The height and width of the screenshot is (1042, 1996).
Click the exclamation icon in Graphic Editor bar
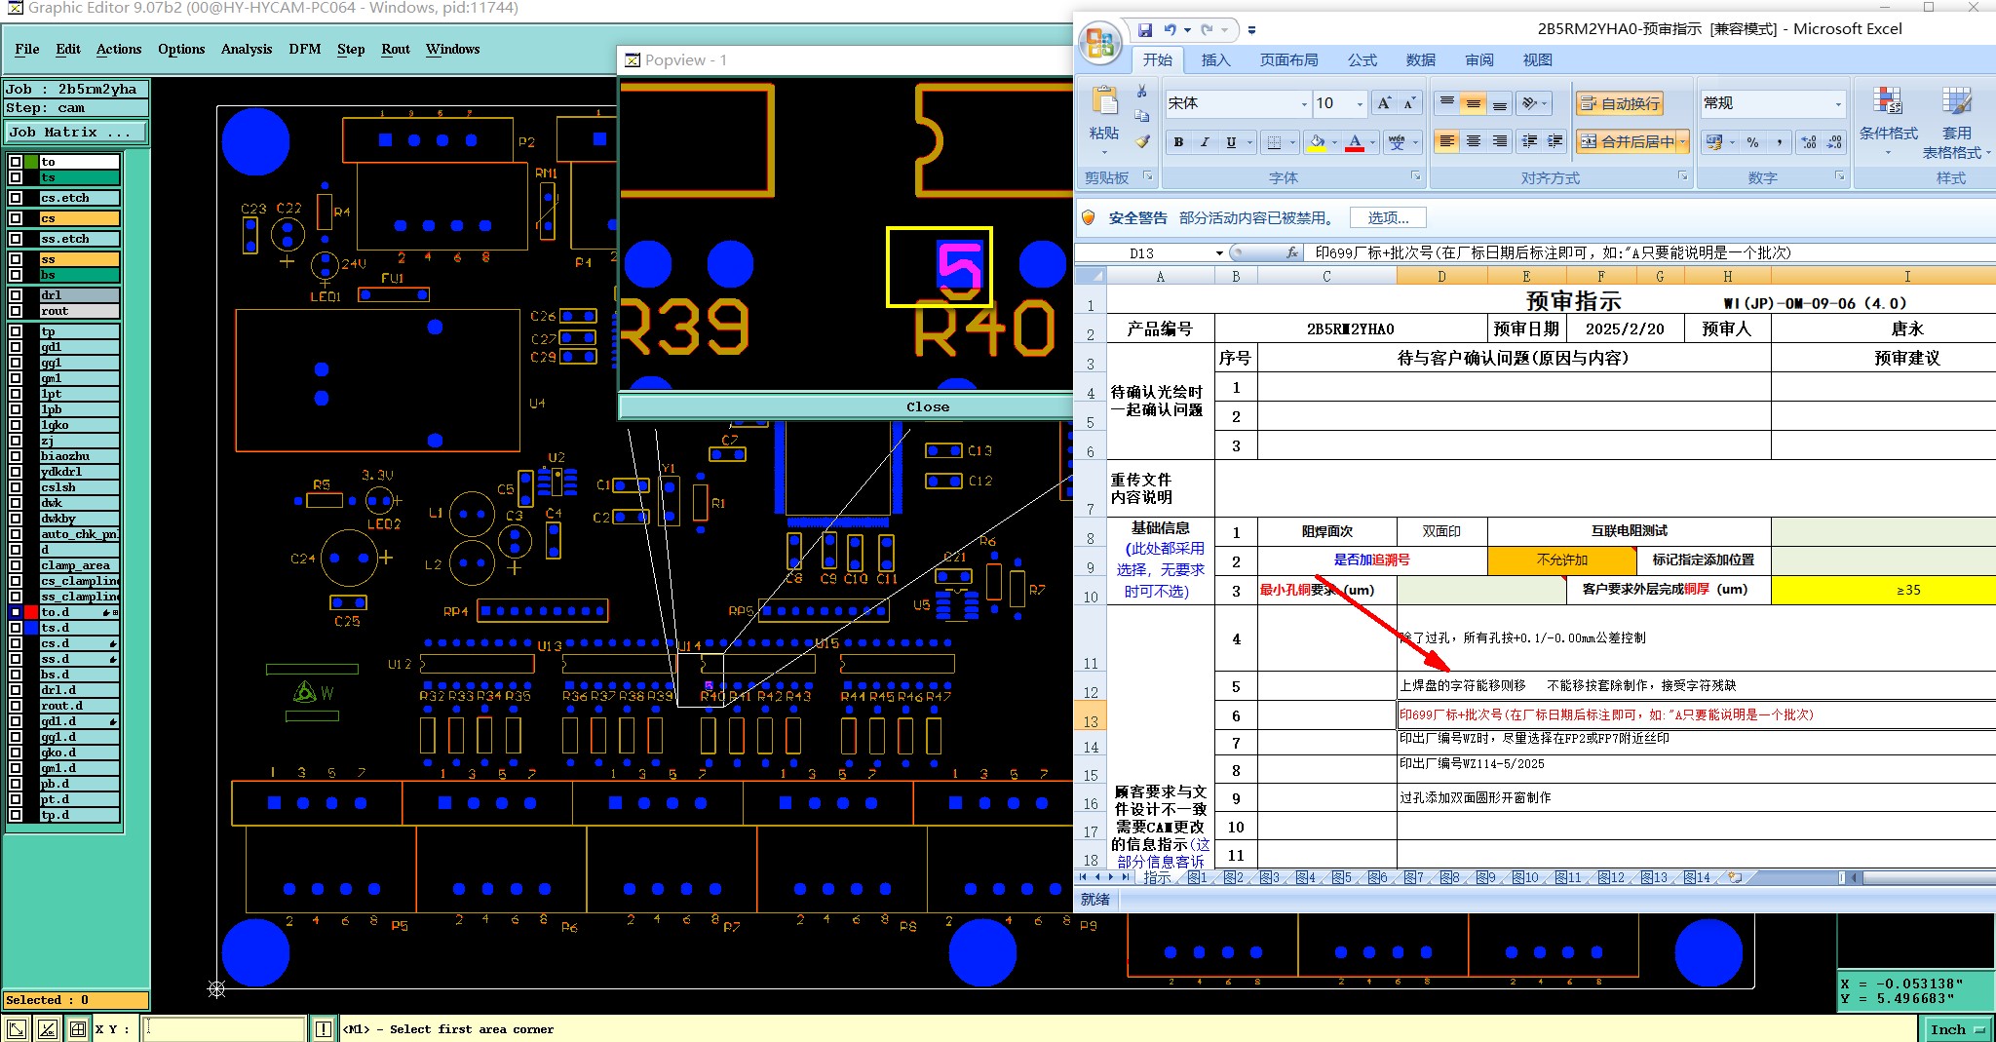(x=323, y=1029)
